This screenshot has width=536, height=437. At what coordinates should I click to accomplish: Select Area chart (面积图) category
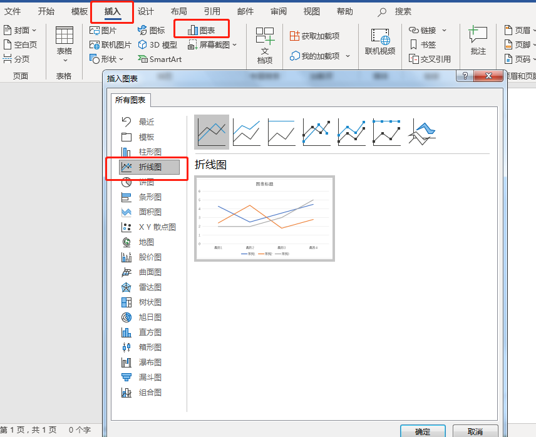(141, 212)
